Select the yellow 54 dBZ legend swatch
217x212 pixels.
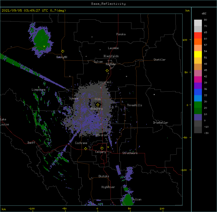[198, 54]
